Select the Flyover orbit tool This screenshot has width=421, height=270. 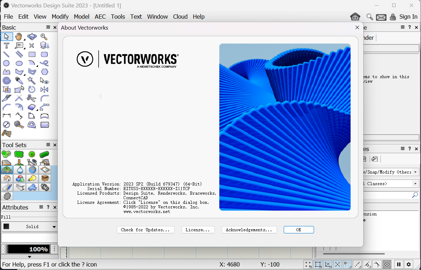coord(32,37)
